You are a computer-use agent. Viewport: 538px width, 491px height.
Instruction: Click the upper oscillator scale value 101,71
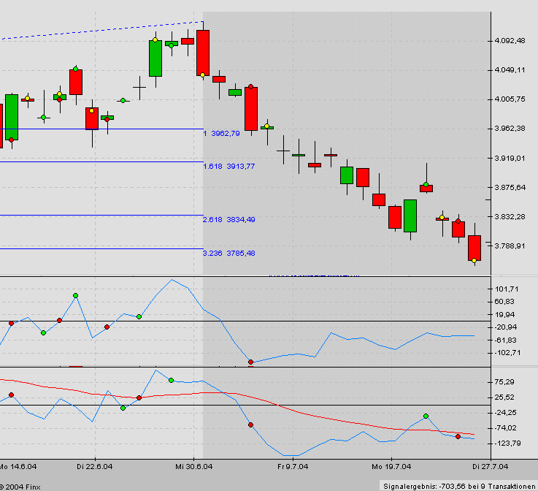click(507, 289)
